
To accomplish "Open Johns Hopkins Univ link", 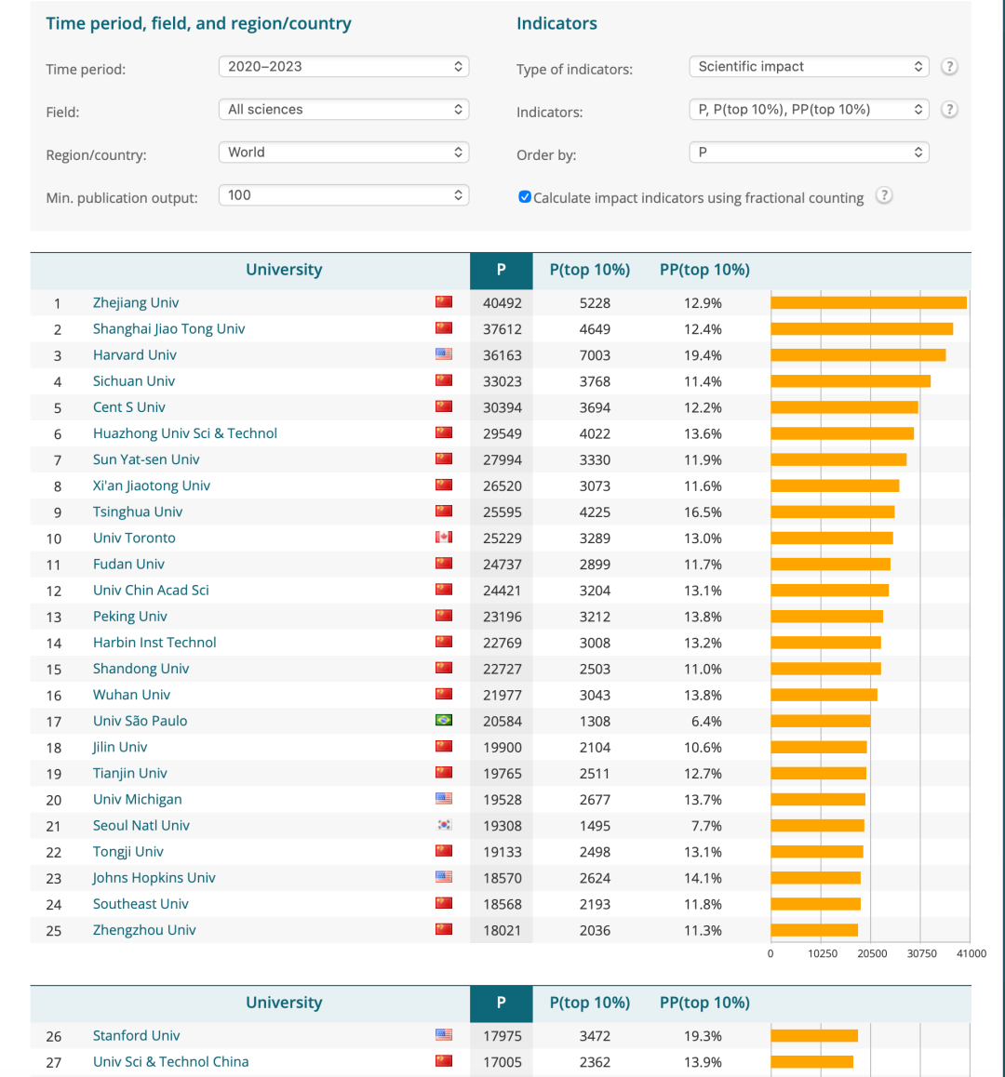I will [x=154, y=878].
